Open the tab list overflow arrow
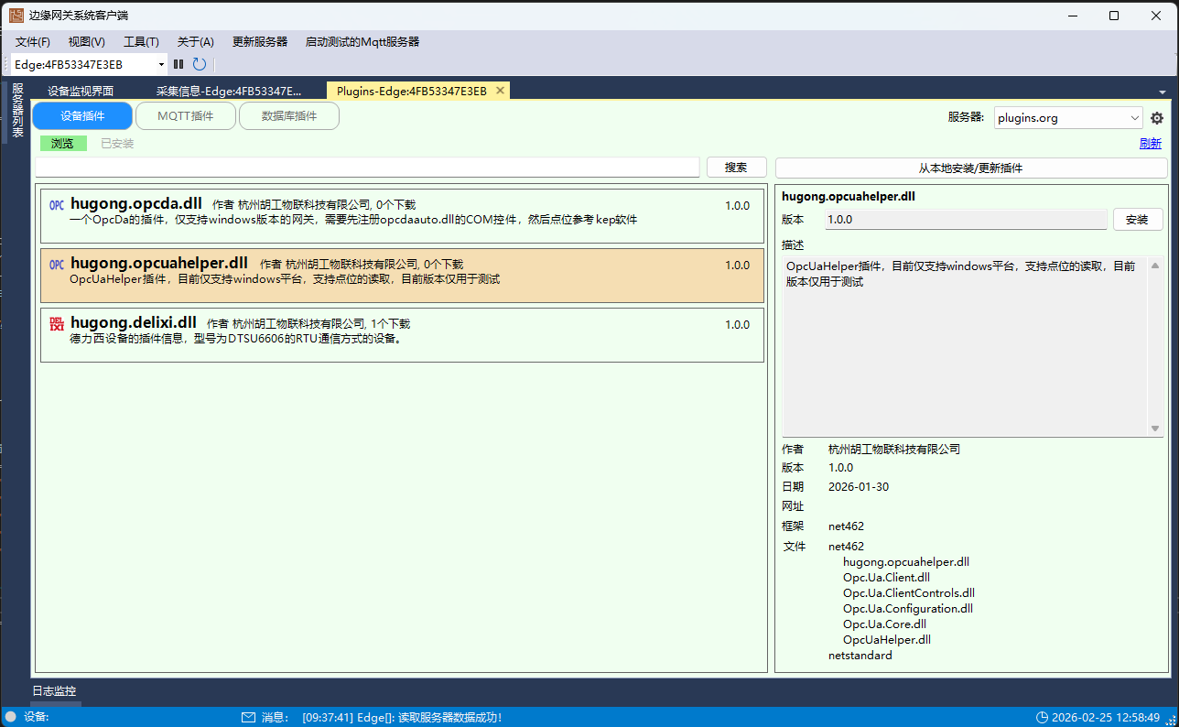Screen dimensions: 1179x727 point(1162,92)
